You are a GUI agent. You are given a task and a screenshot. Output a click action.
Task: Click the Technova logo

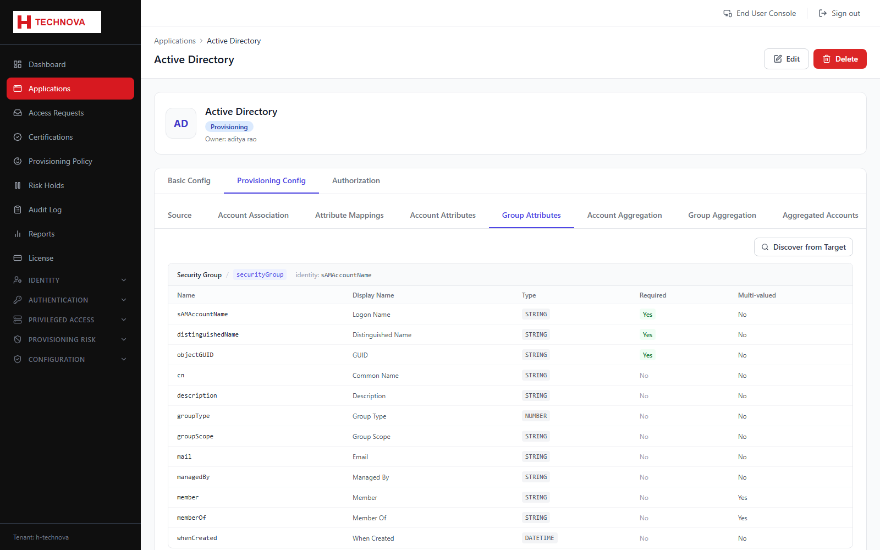pyautogui.click(x=57, y=22)
